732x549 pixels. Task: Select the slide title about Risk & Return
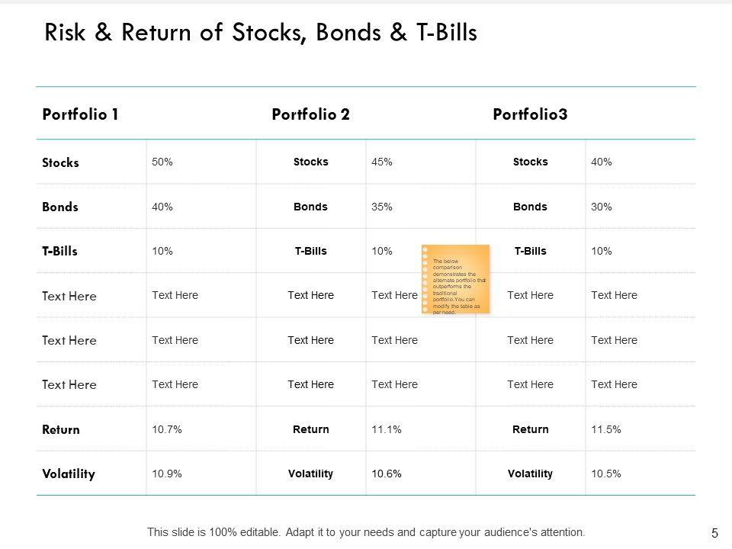261,34
